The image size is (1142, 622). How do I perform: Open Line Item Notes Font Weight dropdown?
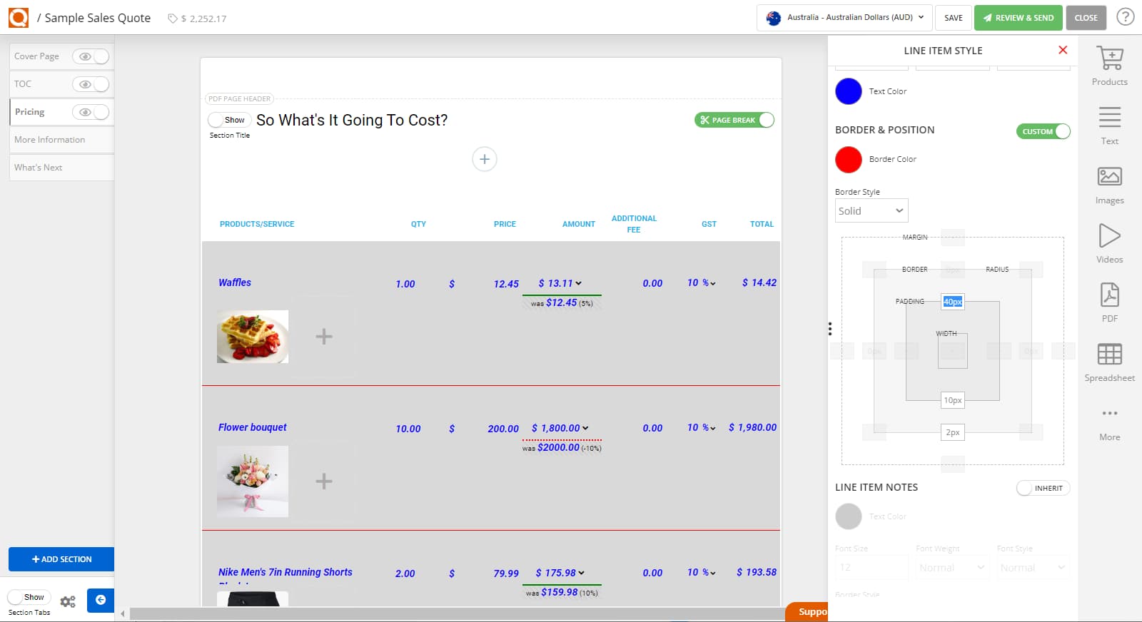click(x=952, y=567)
